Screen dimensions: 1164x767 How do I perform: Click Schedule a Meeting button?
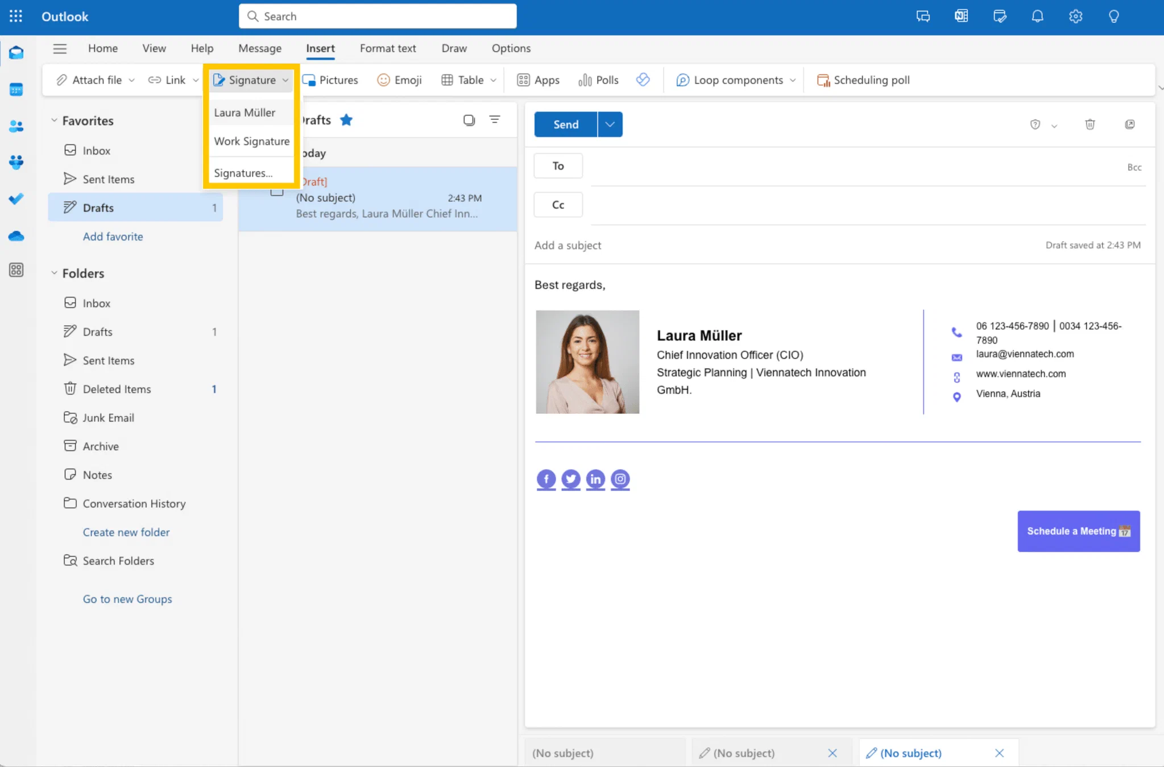tap(1079, 531)
